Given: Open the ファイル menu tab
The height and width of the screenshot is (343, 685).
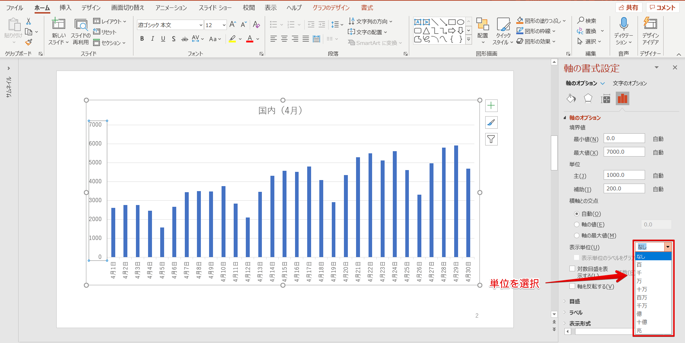Looking at the screenshot, I should pyautogui.click(x=14, y=8).
